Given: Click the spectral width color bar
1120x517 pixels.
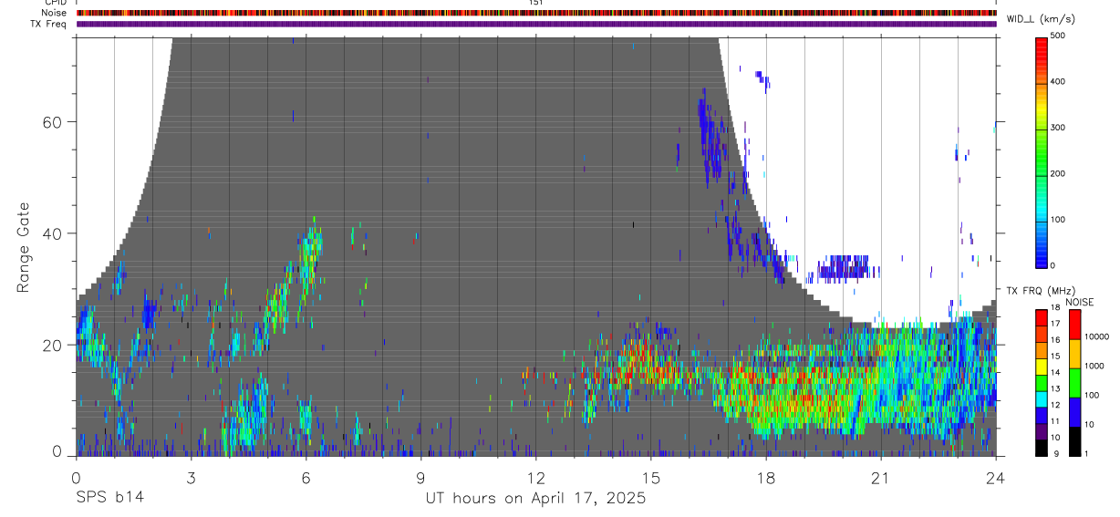Looking at the screenshot, I should click(1042, 151).
